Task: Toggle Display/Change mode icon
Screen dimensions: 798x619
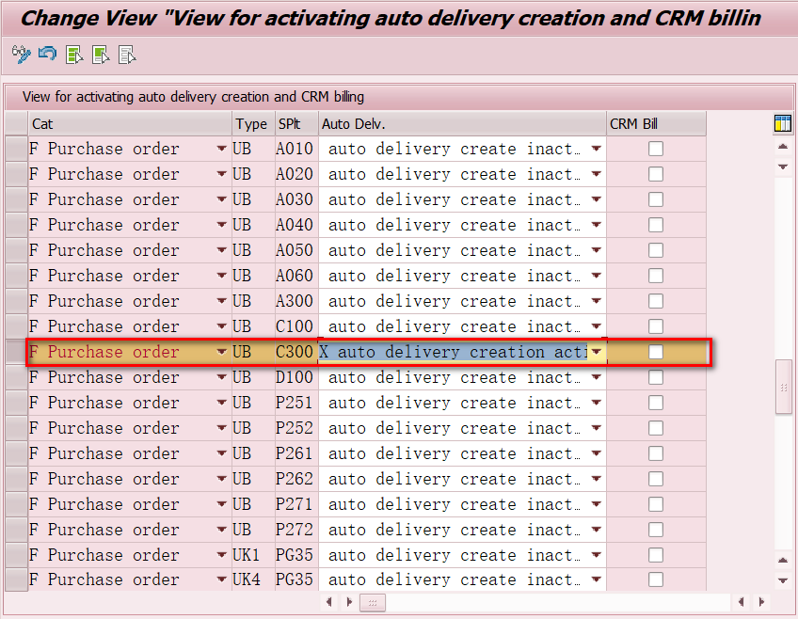Action: point(22,55)
